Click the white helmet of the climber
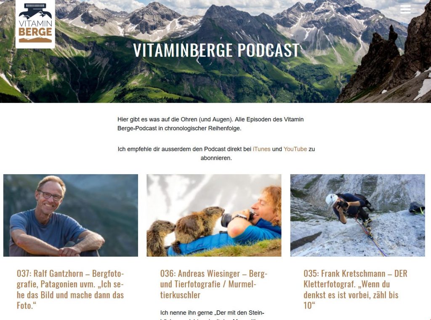 [x=331, y=200]
